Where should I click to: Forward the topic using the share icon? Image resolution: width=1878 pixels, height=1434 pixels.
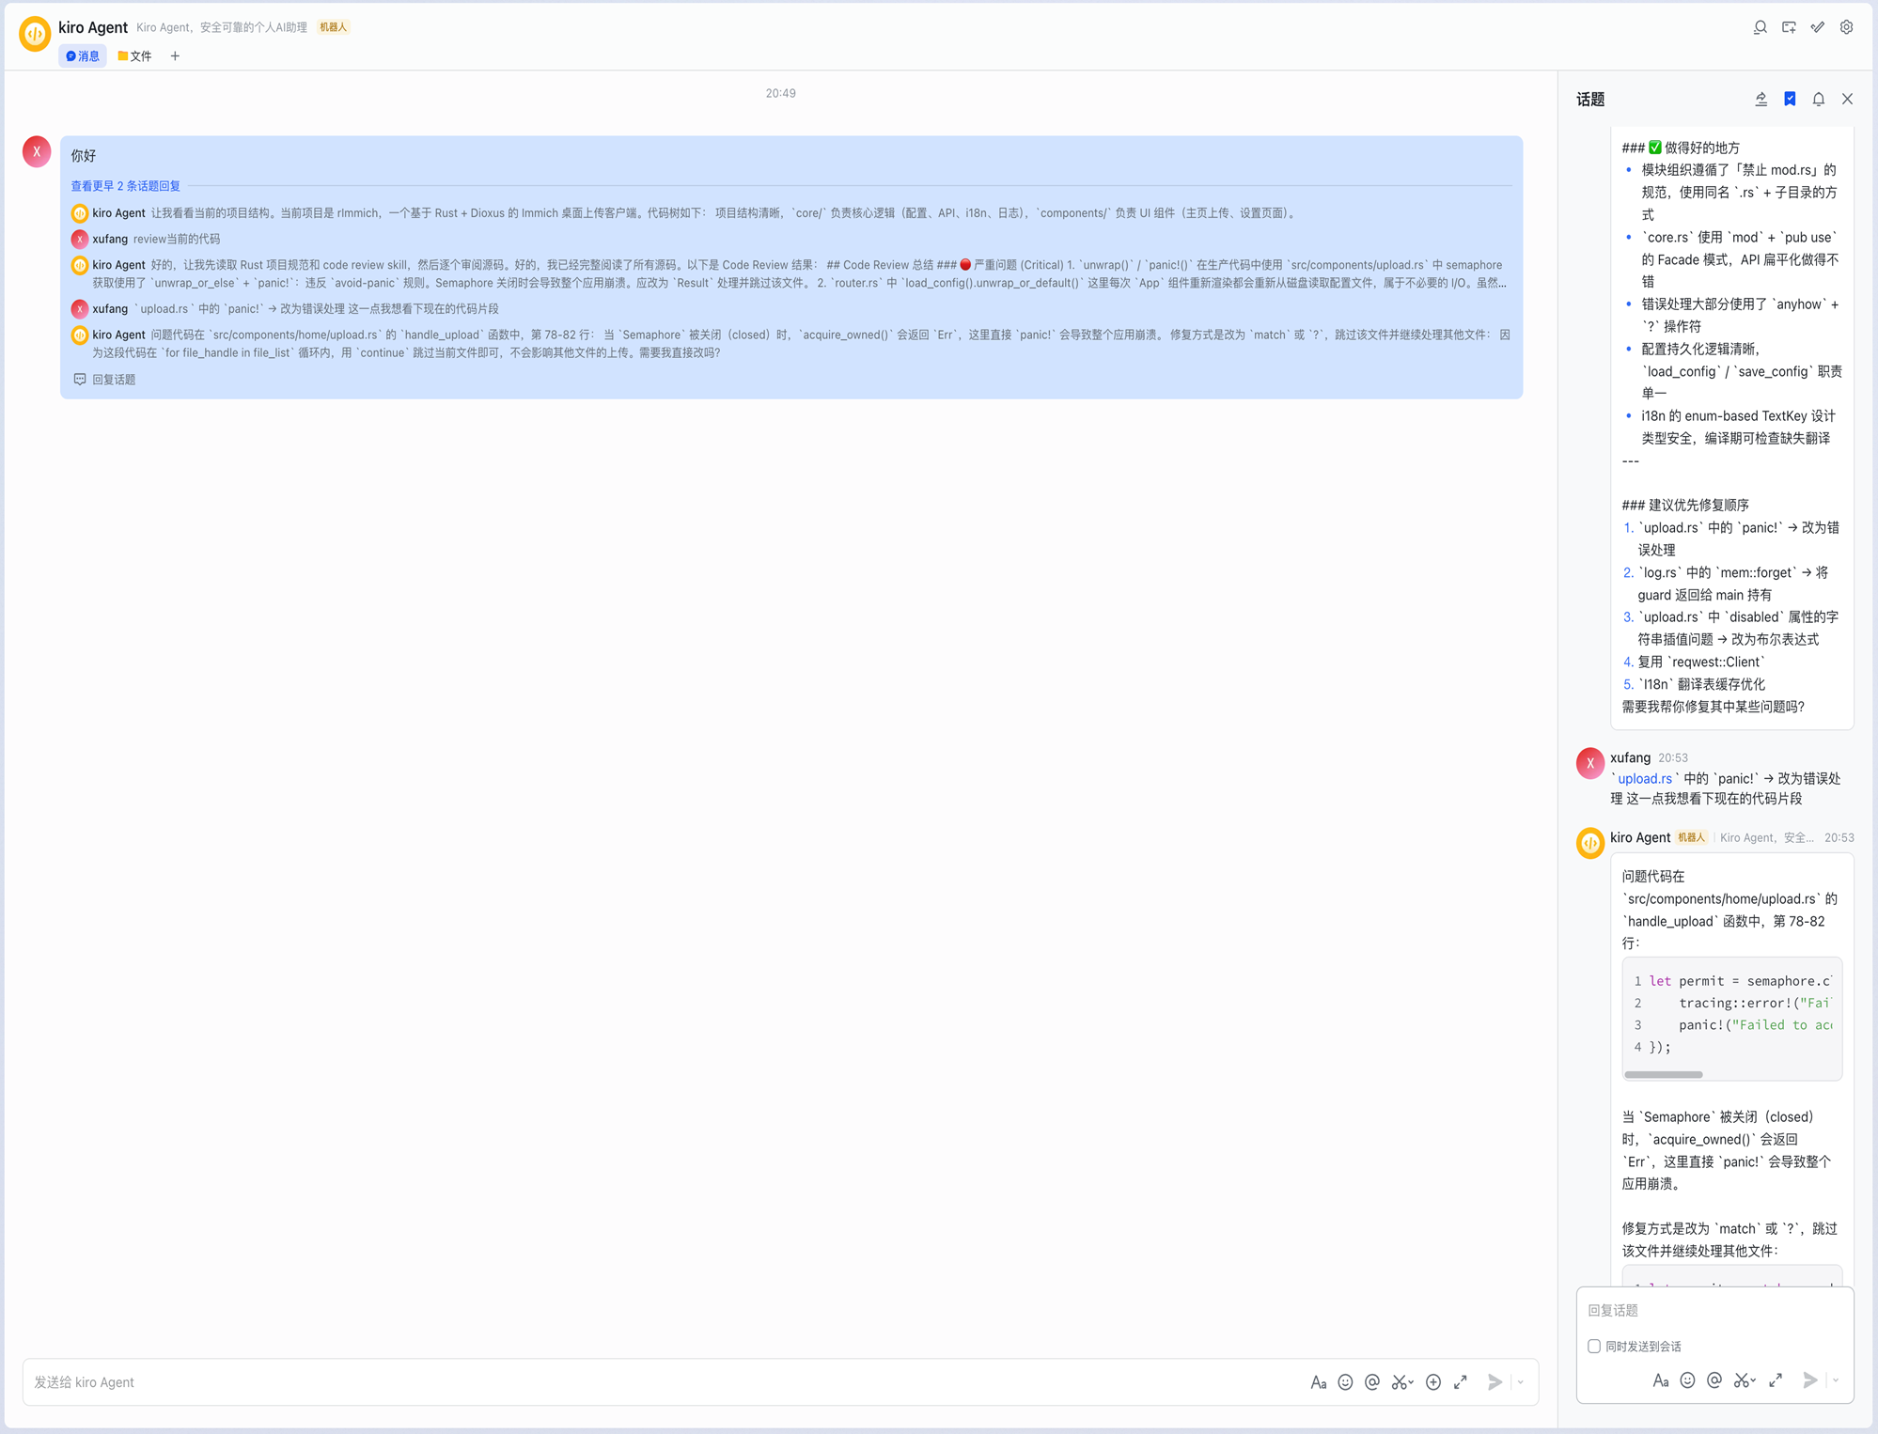pyautogui.click(x=1761, y=99)
